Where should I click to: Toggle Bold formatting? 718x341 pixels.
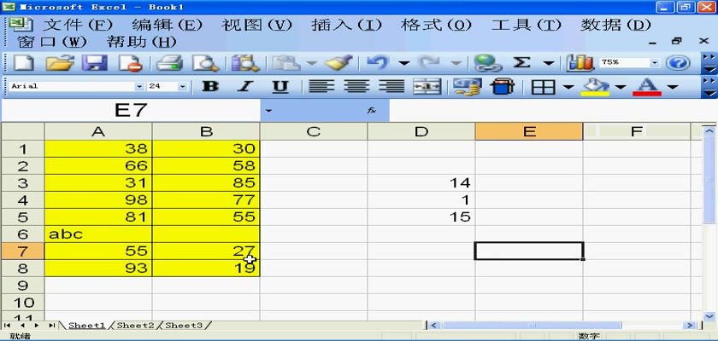209,86
